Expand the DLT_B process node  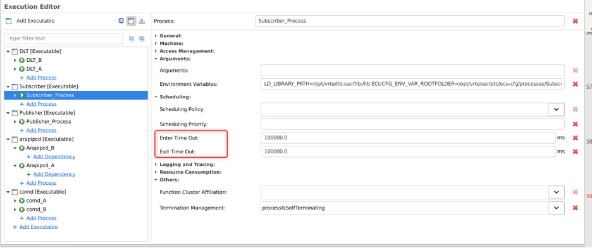15,60
